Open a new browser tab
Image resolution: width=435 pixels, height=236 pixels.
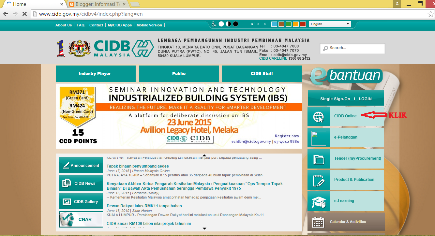pyautogui.click(x=135, y=4)
